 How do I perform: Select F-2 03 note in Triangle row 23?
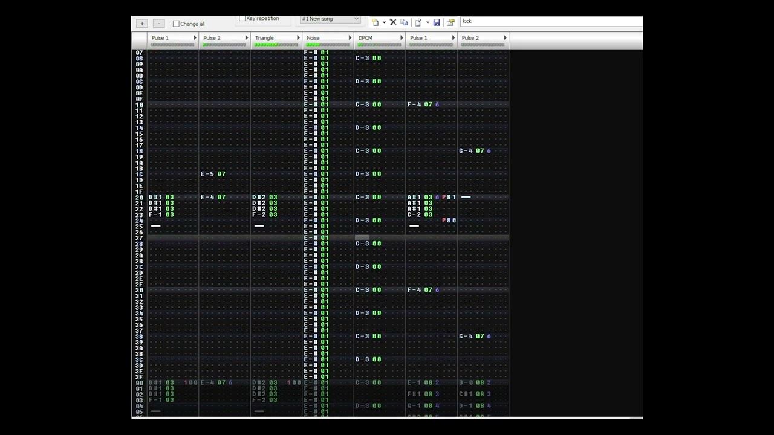[x=265, y=214]
